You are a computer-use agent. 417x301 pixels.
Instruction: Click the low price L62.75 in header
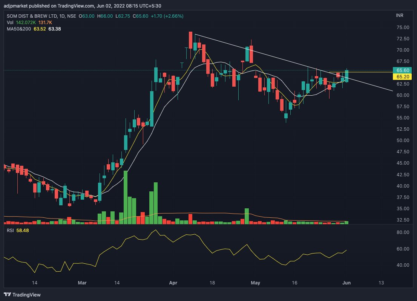click(123, 16)
